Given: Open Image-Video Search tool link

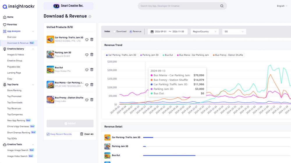Looking at the screenshot, I should 17,156.
